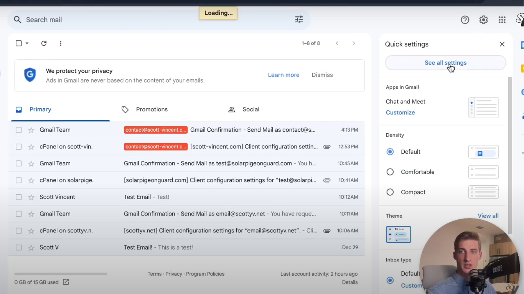The width and height of the screenshot is (524, 294).
Task: Click Customize under Chat and Meet
Action: pos(400,113)
